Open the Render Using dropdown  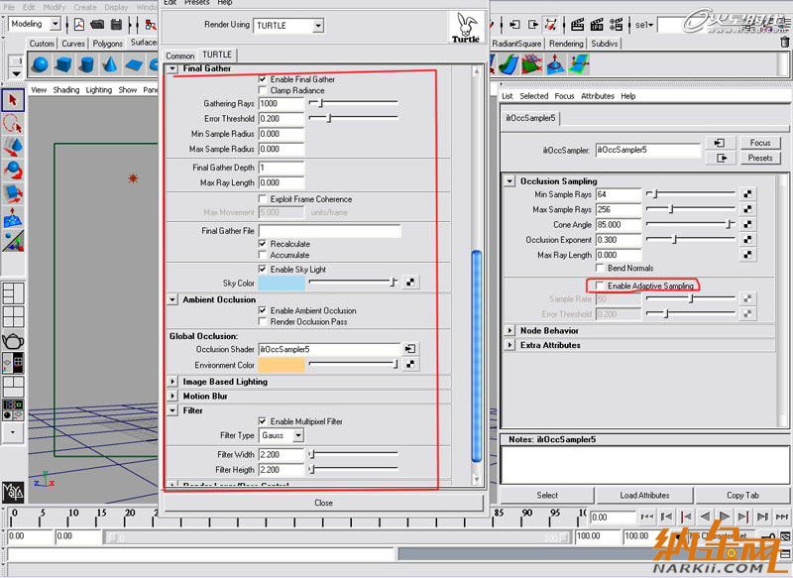tap(288, 26)
